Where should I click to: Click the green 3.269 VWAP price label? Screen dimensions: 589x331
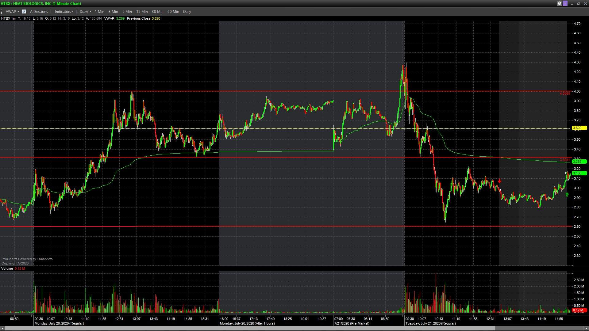click(579, 162)
